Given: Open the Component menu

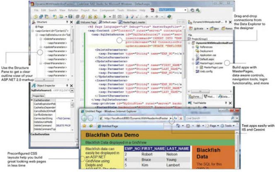Looking at the screenshot, I should click(x=107, y=10).
